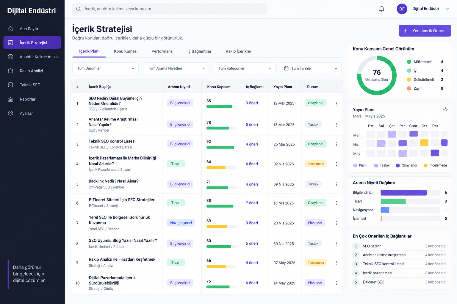Click the Ayarlar gear icon

10,113
